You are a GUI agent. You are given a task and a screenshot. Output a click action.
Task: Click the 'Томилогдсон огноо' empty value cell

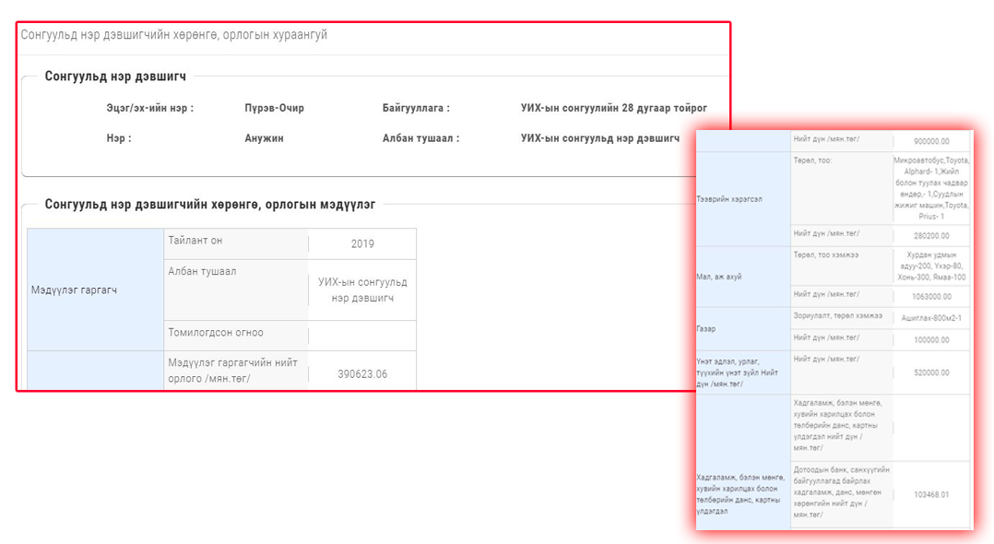click(x=362, y=334)
